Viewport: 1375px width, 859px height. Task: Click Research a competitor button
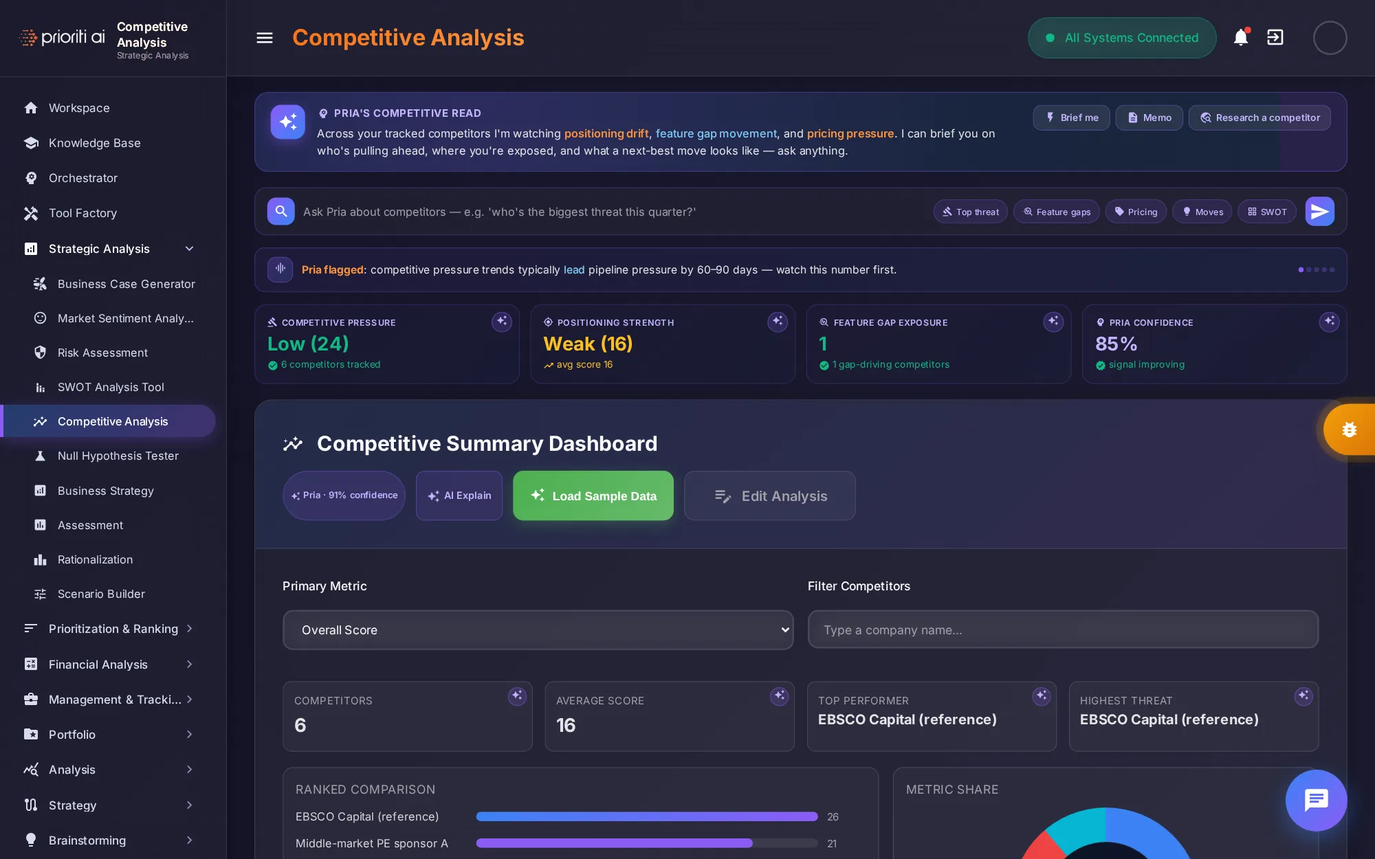click(1259, 118)
